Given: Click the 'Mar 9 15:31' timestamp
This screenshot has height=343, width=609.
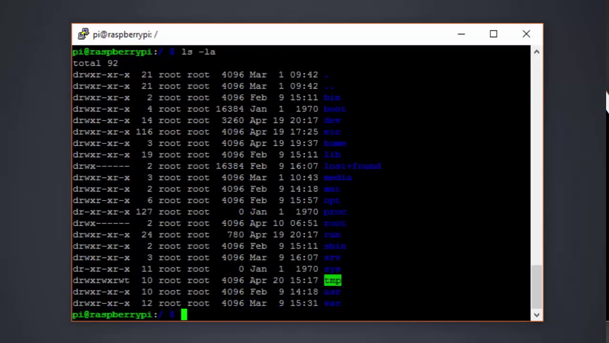Looking at the screenshot, I should pyautogui.click(x=284, y=303).
